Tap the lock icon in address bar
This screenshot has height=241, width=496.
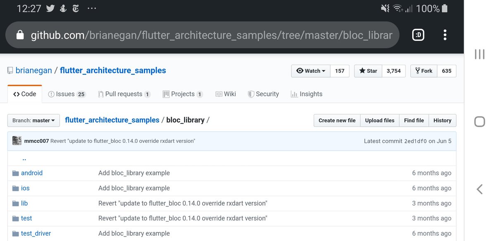pyautogui.click(x=20, y=35)
